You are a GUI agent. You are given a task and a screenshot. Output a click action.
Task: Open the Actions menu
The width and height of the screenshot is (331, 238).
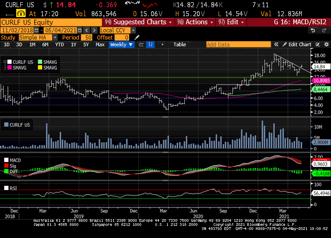pyautogui.click(x=195, y=22)
